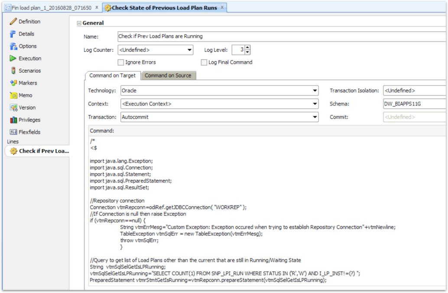This screenshot has width=448, height=293.
Task: Open the Details panel
Action: click(24, 34)
